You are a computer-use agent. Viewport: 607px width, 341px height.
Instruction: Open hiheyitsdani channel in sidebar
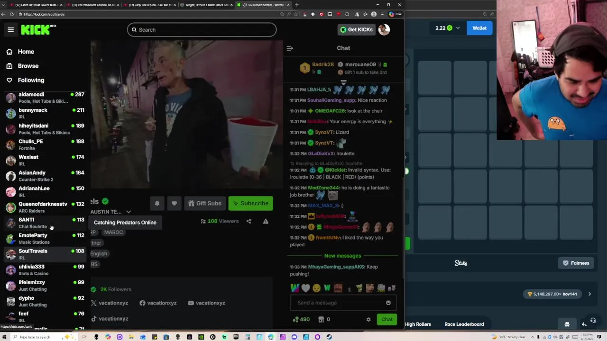click(x=45, y=129)
